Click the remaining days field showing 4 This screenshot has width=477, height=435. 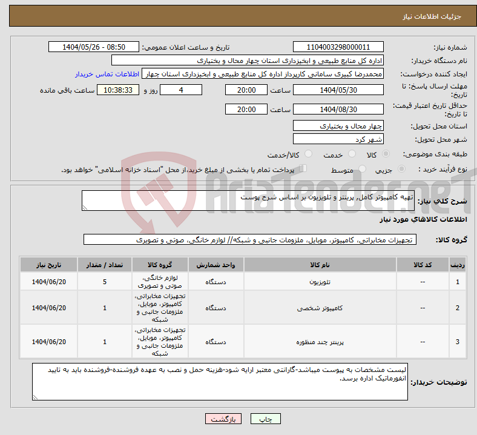pyautogui.click(x=181, y=90)
